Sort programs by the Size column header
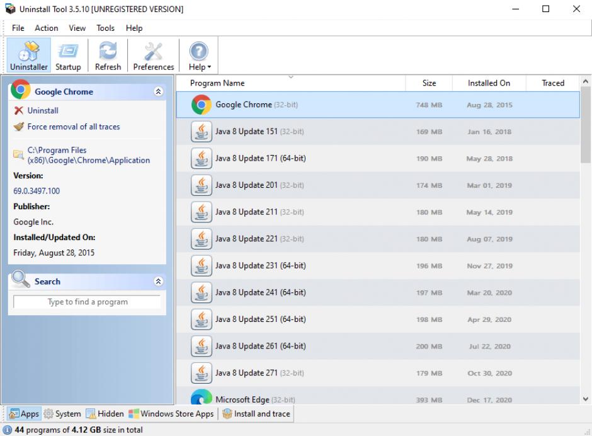Image resolution: width=592 pixels, height=436 pixels. coord(429,83)
